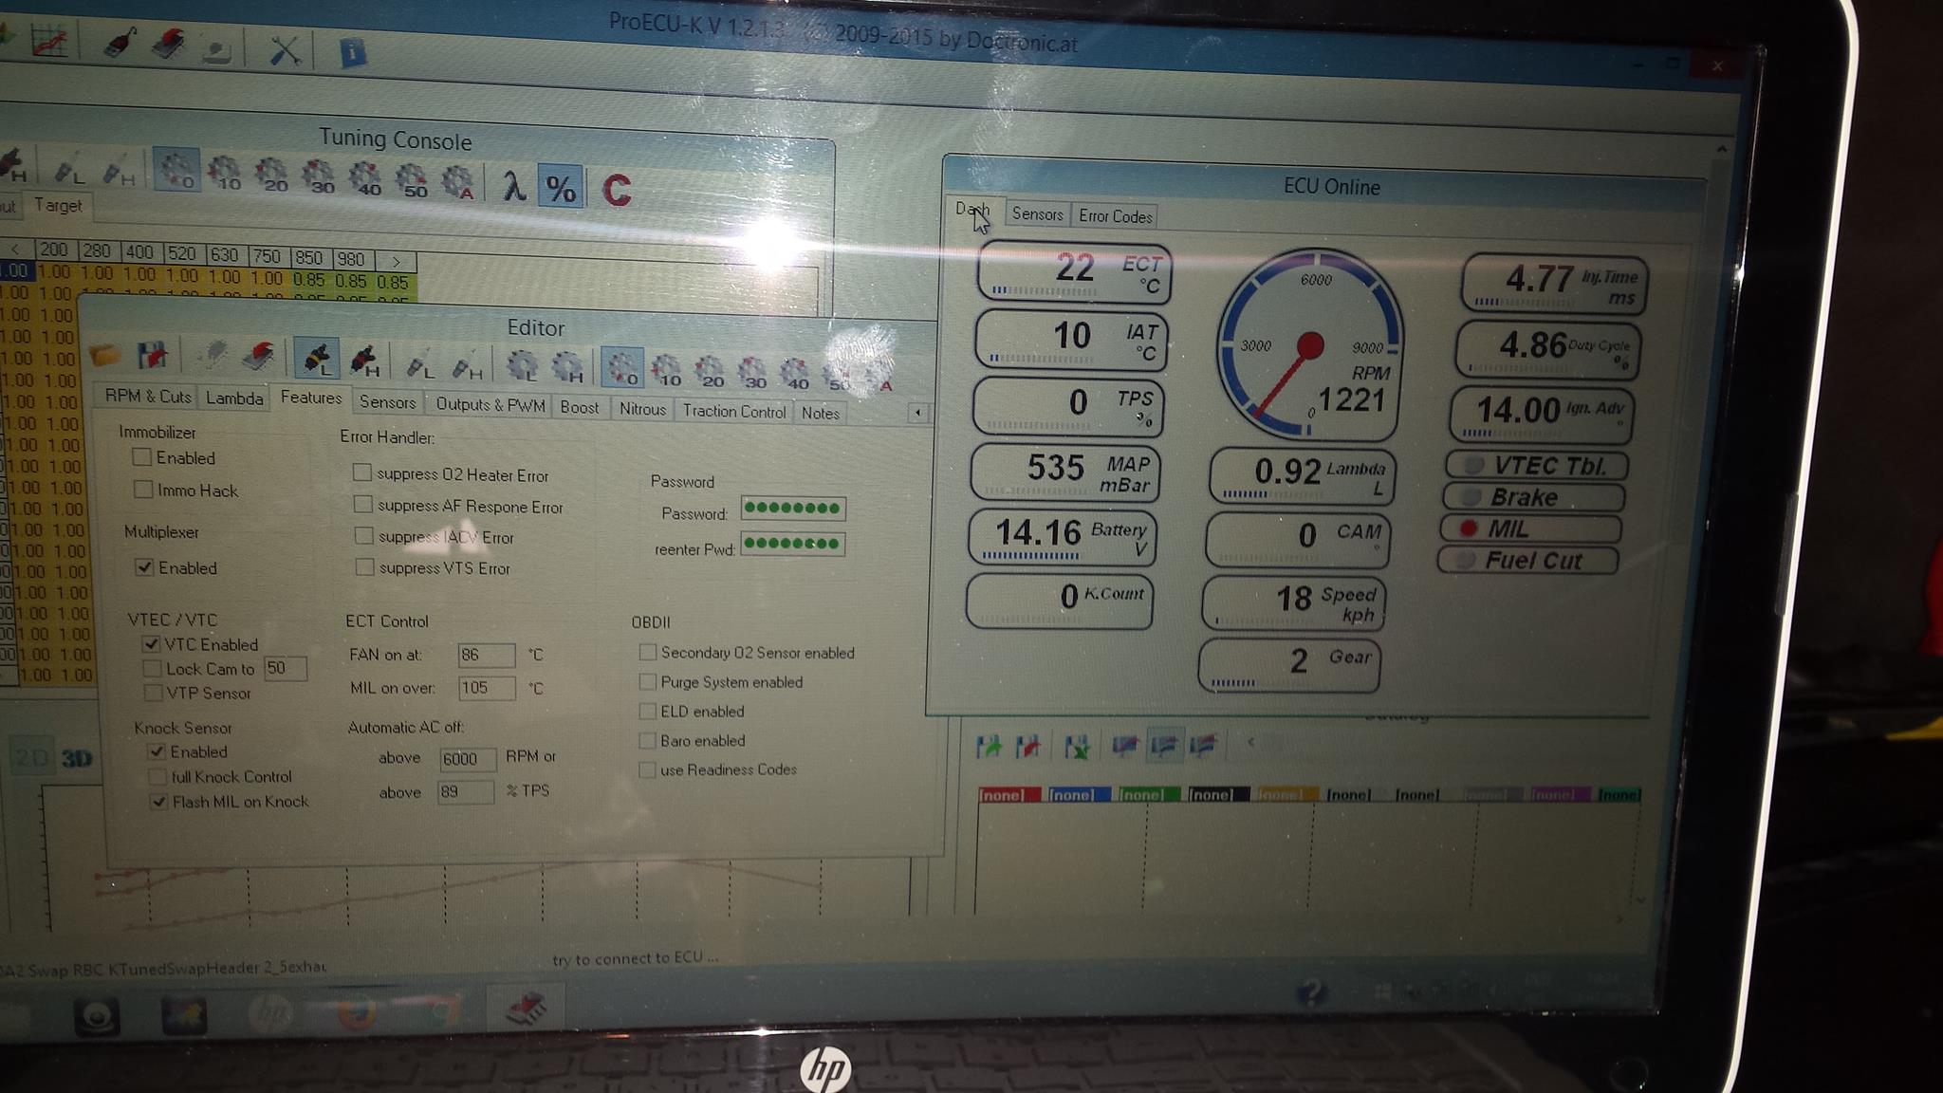The height and width of the screenshot is (1093, 1943).
Task: Click the MIL on over temperature field
Action: pos(487,688)
